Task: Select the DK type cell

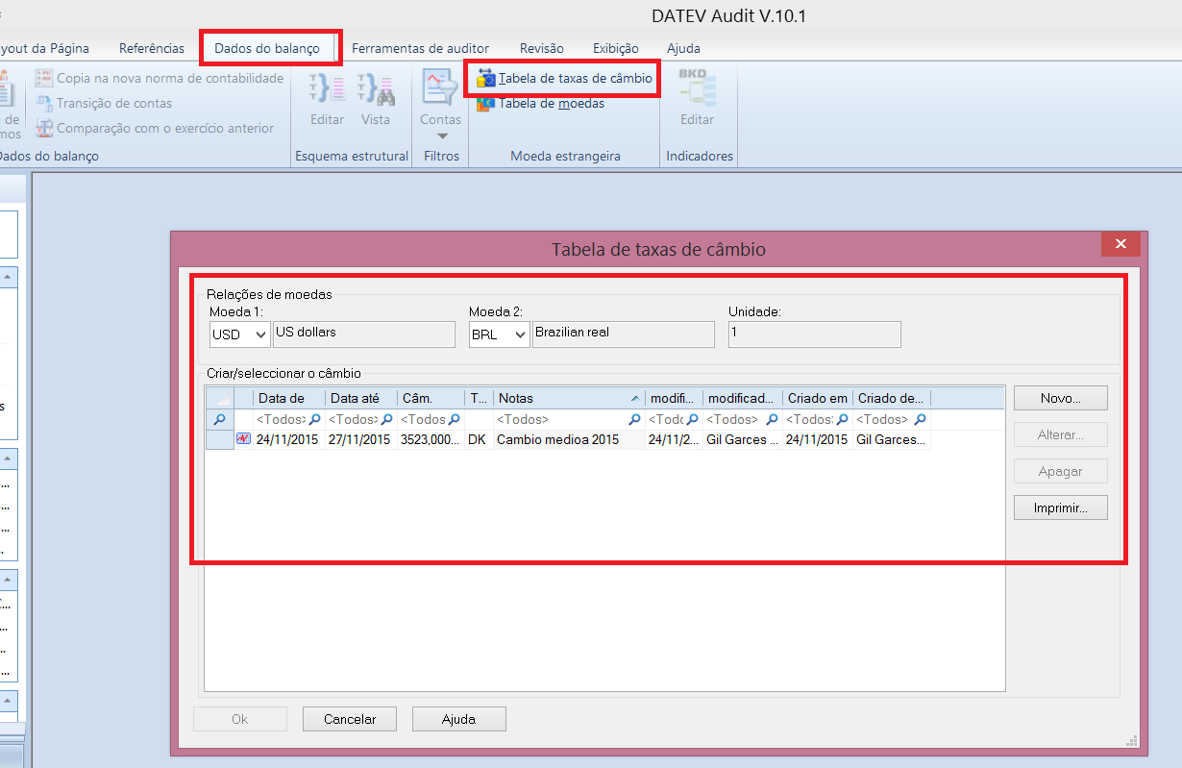Action: [479, 439]
